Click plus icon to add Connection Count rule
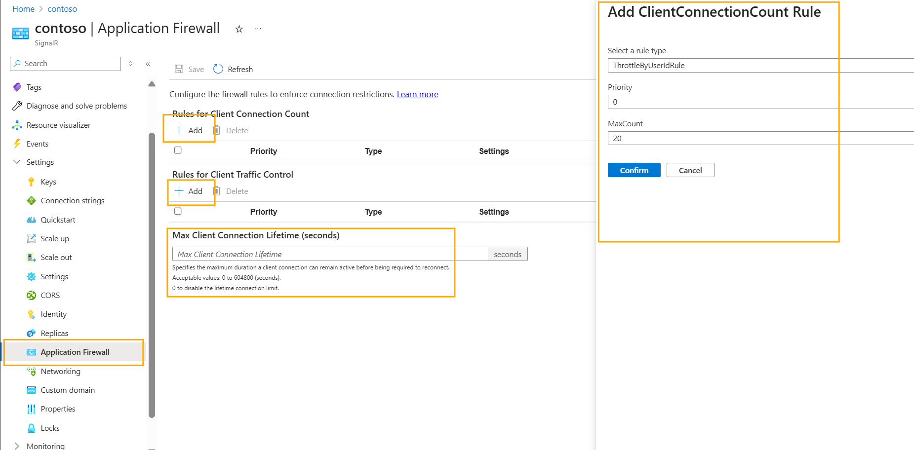Screen dimensions: 914x450 click(x=179, y=130)
